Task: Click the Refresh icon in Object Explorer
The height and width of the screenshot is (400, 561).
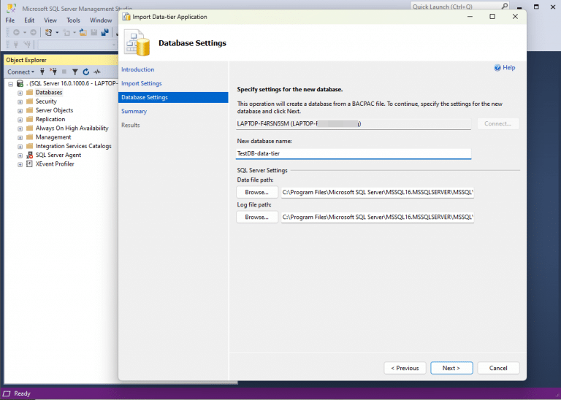Action: pos(86,72)
